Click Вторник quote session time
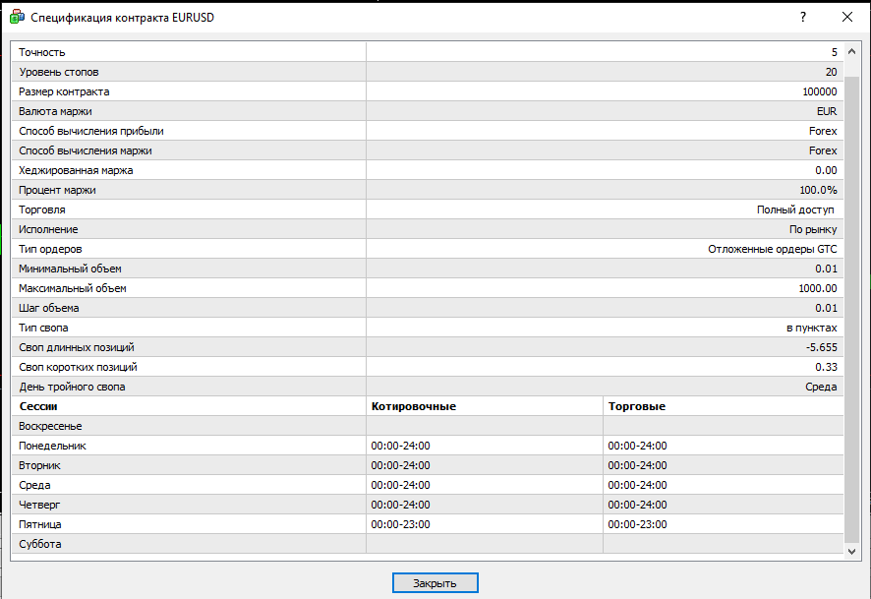The width and height of the screenshot is (871, 599). (400, 465)
